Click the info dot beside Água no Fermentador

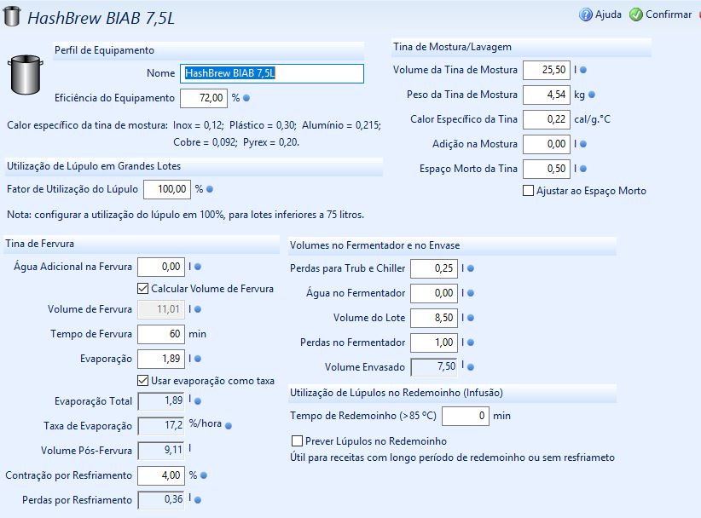click(x=471, y=293)
